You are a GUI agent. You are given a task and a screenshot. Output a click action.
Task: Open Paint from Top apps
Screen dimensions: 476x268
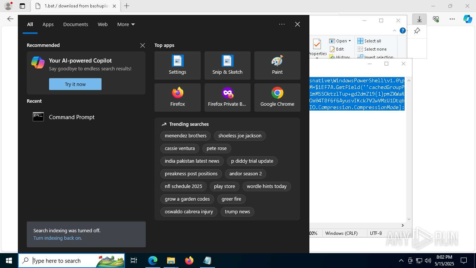pos(277,66)
